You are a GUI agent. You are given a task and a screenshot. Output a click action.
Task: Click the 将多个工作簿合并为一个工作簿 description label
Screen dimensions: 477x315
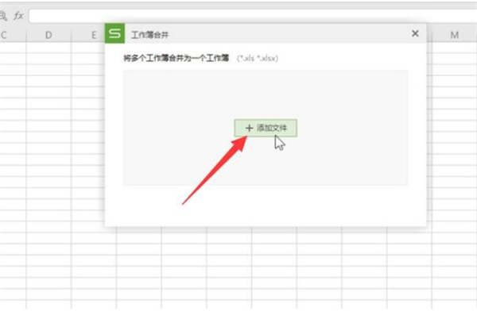coord(176,58)
